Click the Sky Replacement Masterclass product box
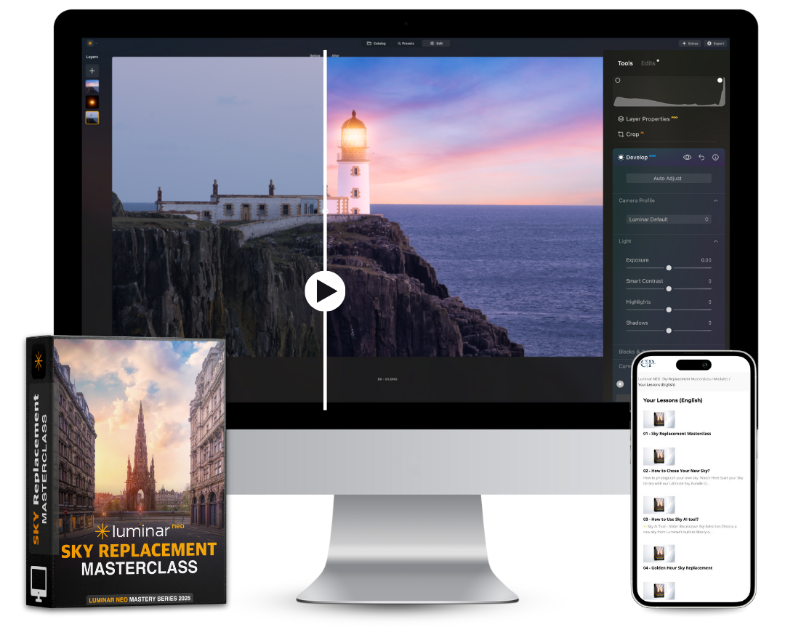 126,472
